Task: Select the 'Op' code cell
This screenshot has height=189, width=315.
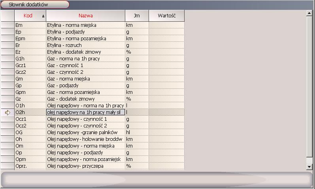Action: tap(30, 153)
